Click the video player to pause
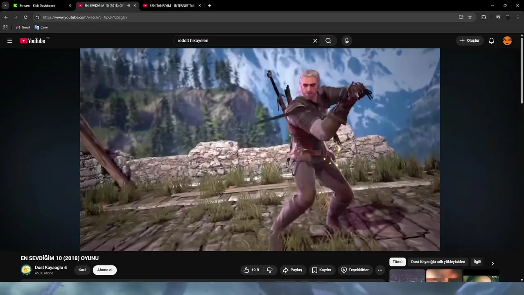 coord(260,150)
